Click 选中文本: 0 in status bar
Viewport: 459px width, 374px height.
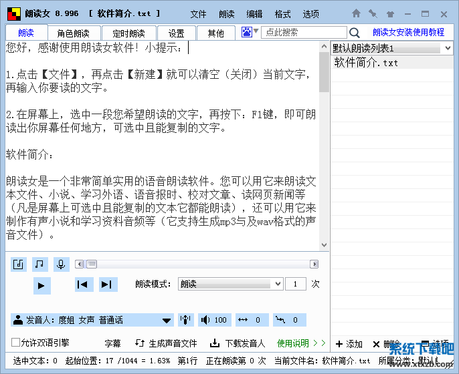pos(35,361)
